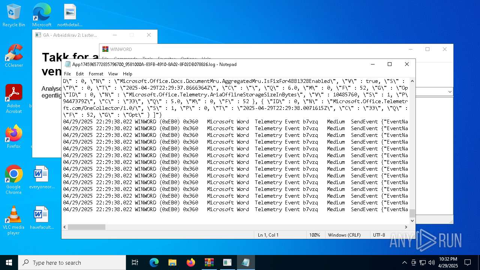Click the horizontal scroll left arrow
Screen dimensions: 480x270
pos(65,227)
